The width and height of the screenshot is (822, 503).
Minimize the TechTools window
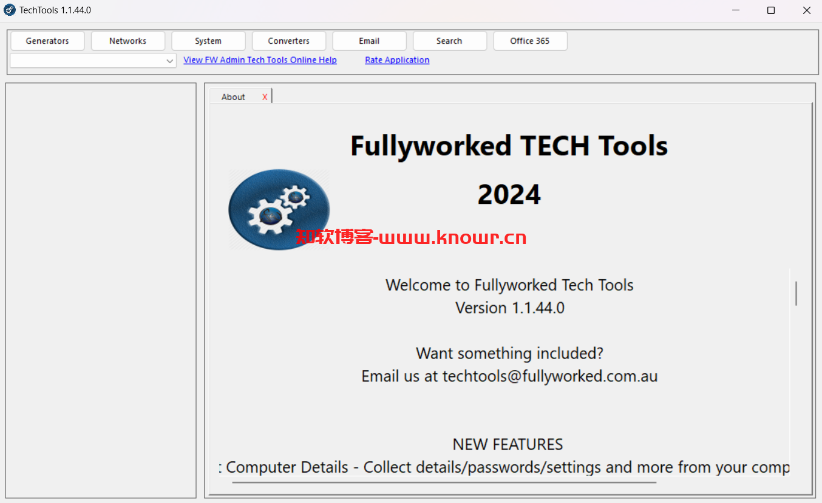click(x=736, y=10)
